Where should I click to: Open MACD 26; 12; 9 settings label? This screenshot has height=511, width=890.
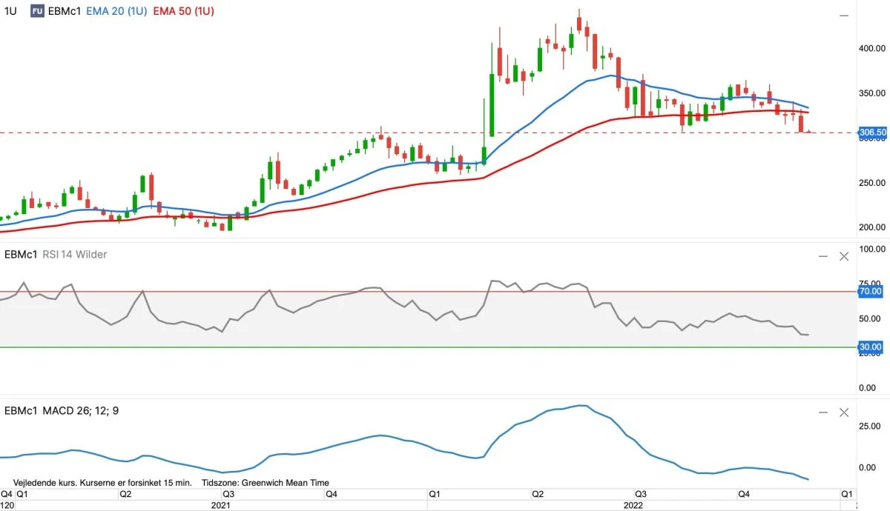[83, 410]
